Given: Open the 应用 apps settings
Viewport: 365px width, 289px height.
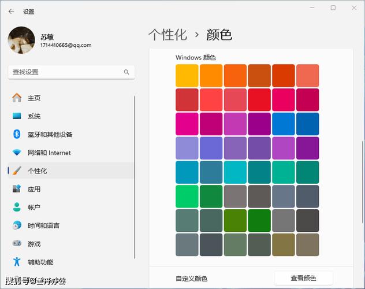Looking at the screenshot, I should tap(71, 189).
